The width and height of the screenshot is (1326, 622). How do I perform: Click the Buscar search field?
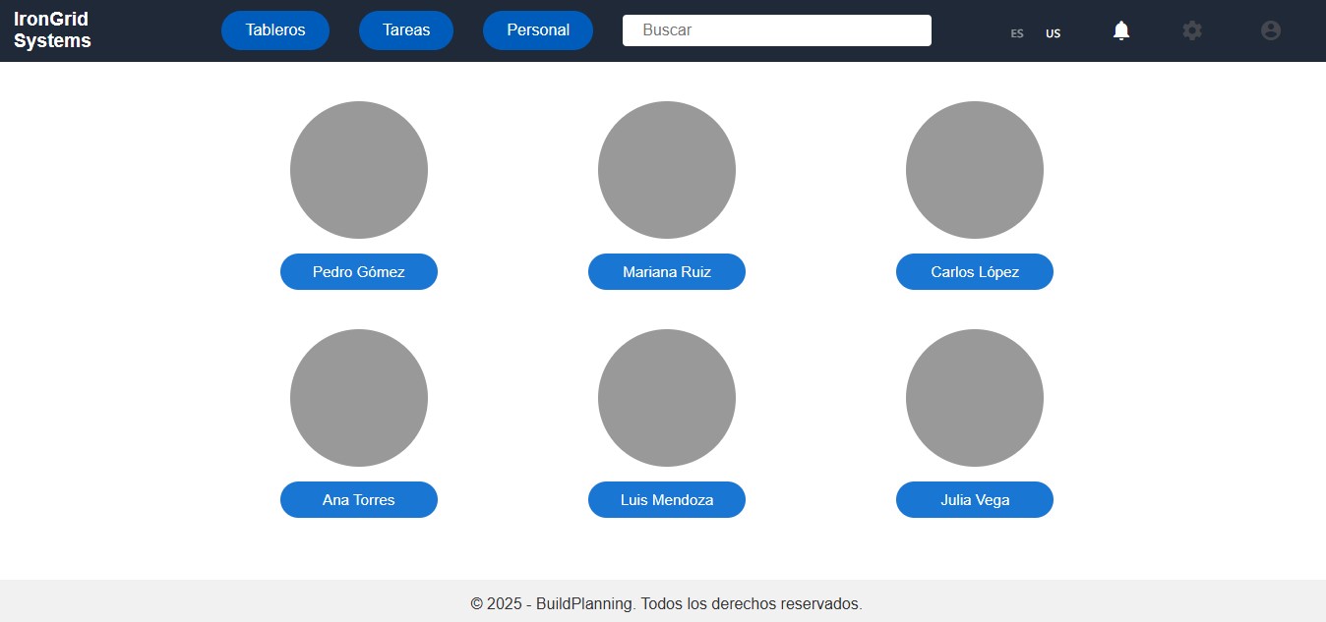coord(777,30)
